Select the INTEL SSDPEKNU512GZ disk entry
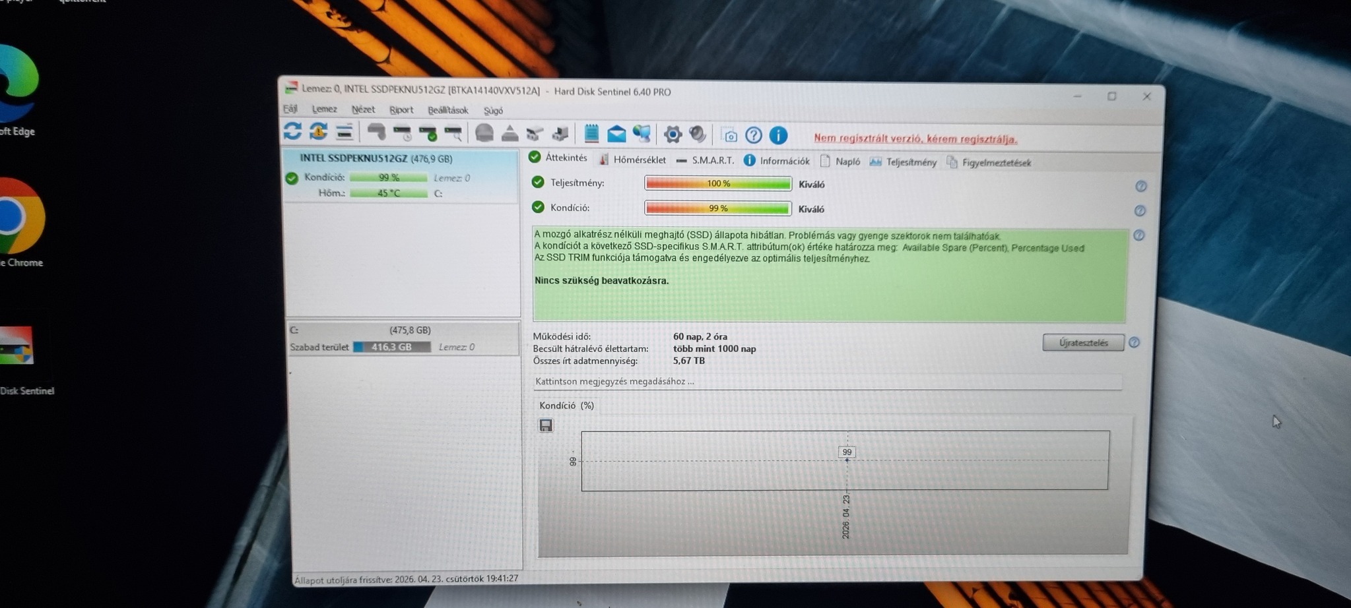1351x608 pixels. 401,176
